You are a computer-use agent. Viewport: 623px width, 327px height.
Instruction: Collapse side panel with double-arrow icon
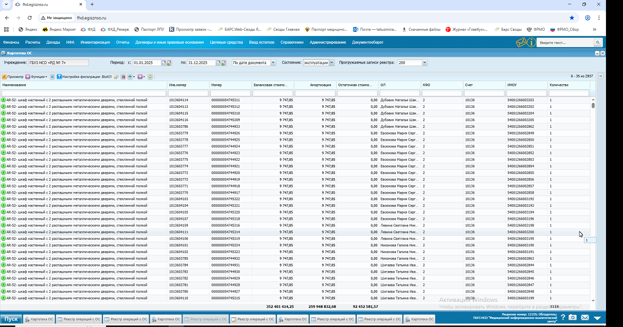coord(600,76)
